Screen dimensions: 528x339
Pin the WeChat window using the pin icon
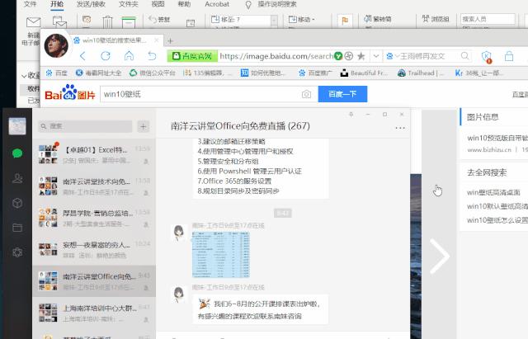[351, 115]
